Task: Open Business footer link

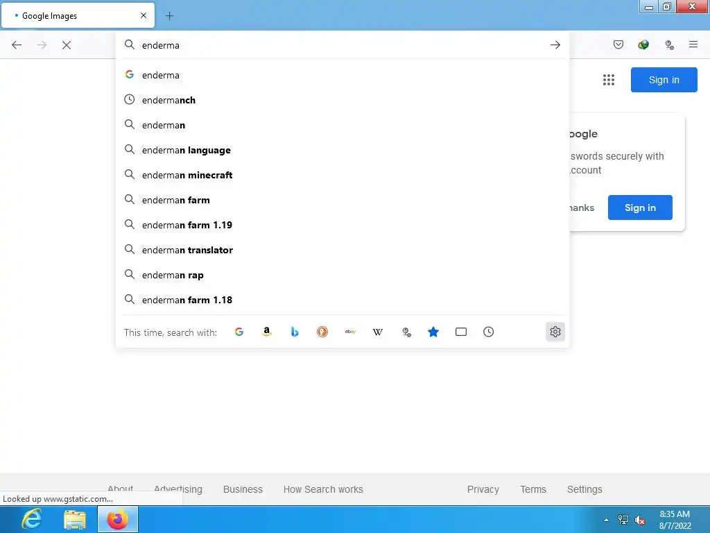Action: pos(243,489)
